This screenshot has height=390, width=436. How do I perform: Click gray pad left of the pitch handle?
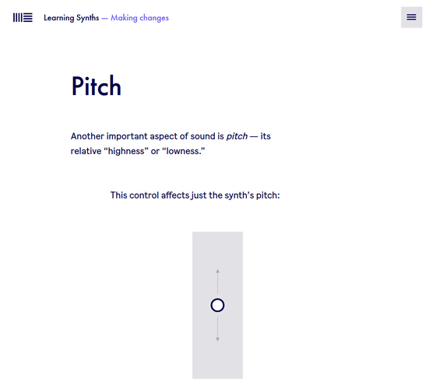coord(202,305)
